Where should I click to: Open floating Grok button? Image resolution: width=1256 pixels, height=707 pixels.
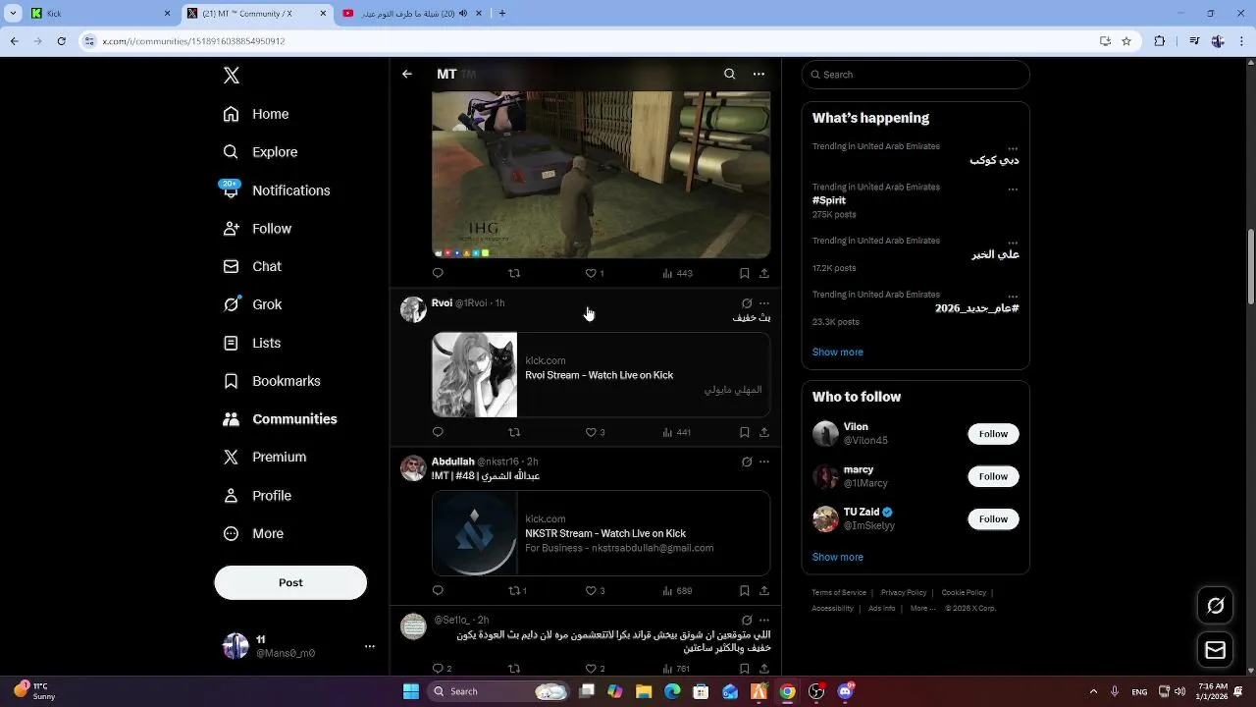(1215, 606)
